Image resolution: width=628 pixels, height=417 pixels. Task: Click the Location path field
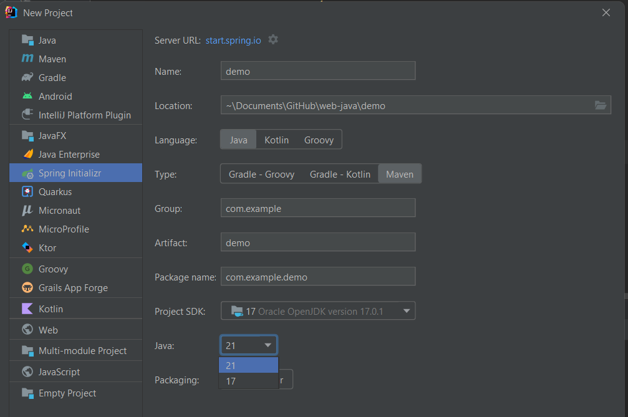tap(416, 105)
